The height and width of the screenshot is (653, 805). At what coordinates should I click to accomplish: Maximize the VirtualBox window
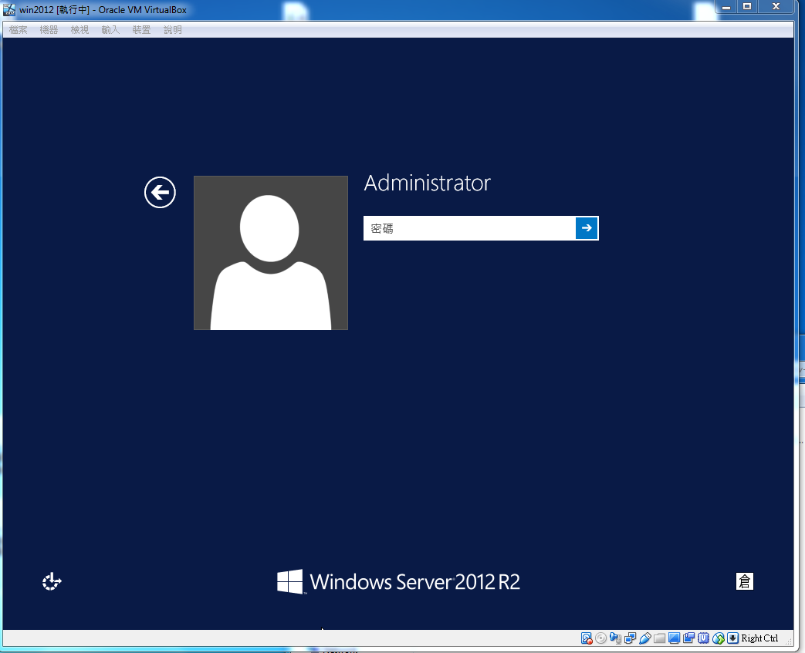coord(747,7)
